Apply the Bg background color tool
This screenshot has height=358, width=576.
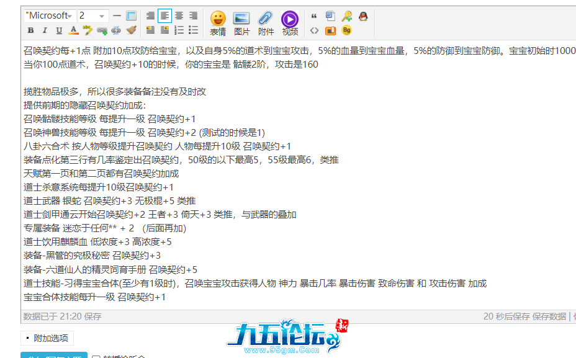point(346,29)
